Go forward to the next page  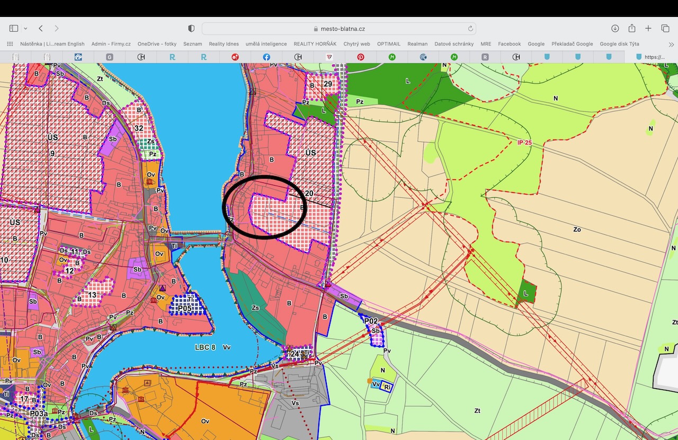coord(57,29)
